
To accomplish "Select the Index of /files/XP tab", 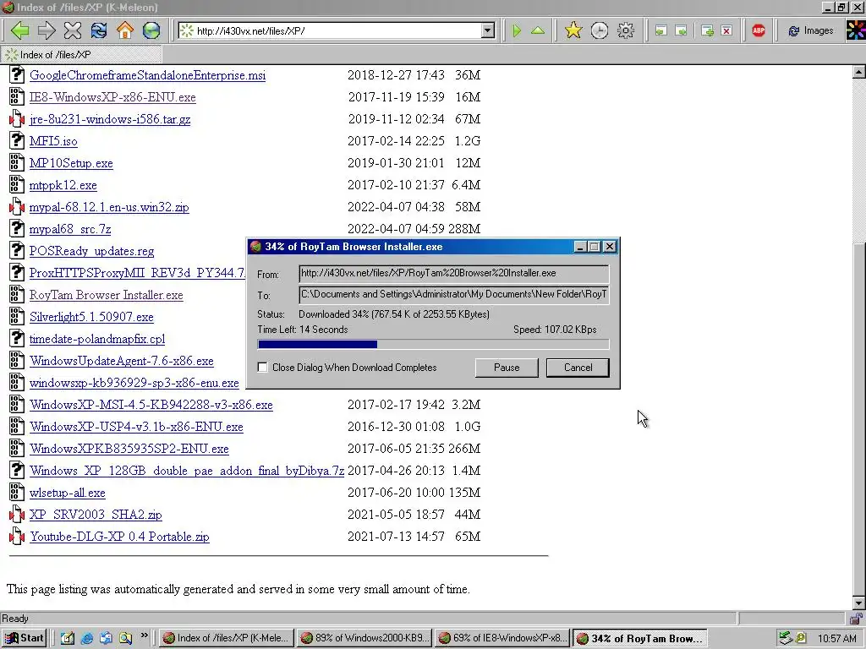I will coord(81,55).
